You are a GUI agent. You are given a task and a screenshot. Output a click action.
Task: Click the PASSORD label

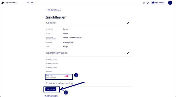[x=49, y=72]
